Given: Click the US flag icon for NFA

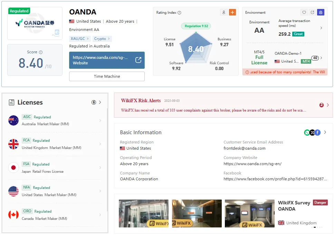Looking at the screenshot, I should point(13,191).
